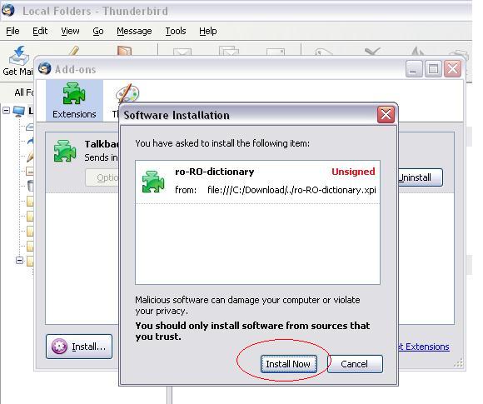Open the Message menu
The width and height of the screenshot is (483, 404).
134,31
